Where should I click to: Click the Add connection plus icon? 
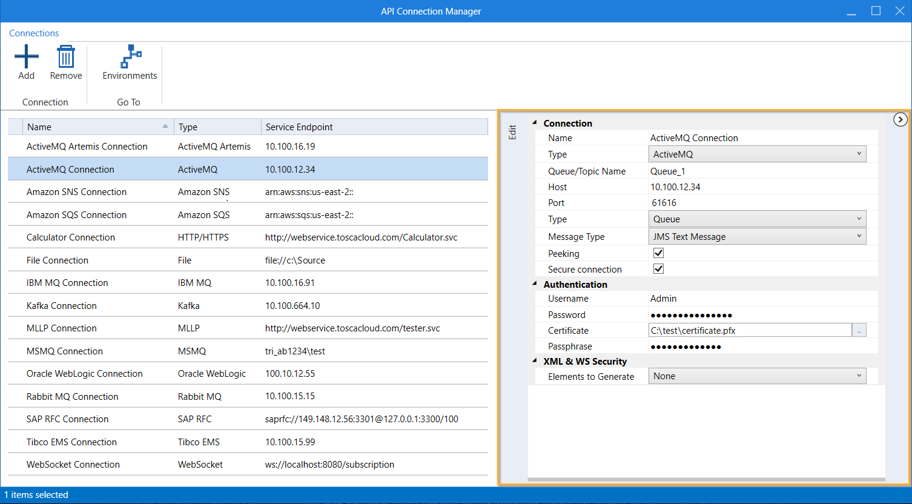tap(26, 57)
